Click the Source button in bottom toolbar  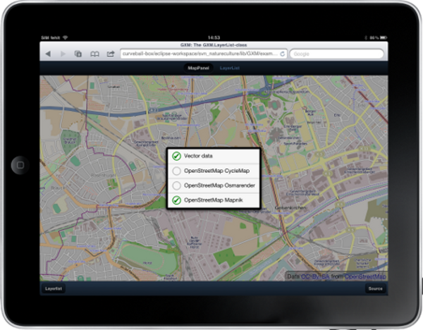[375, 288]
